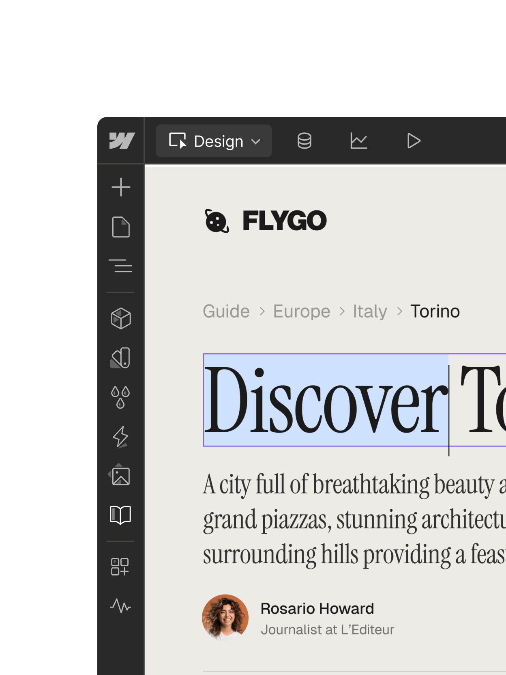This screenshot has height=675, width=506.
Task: Click the Preview play button
Action: [413, 141]
